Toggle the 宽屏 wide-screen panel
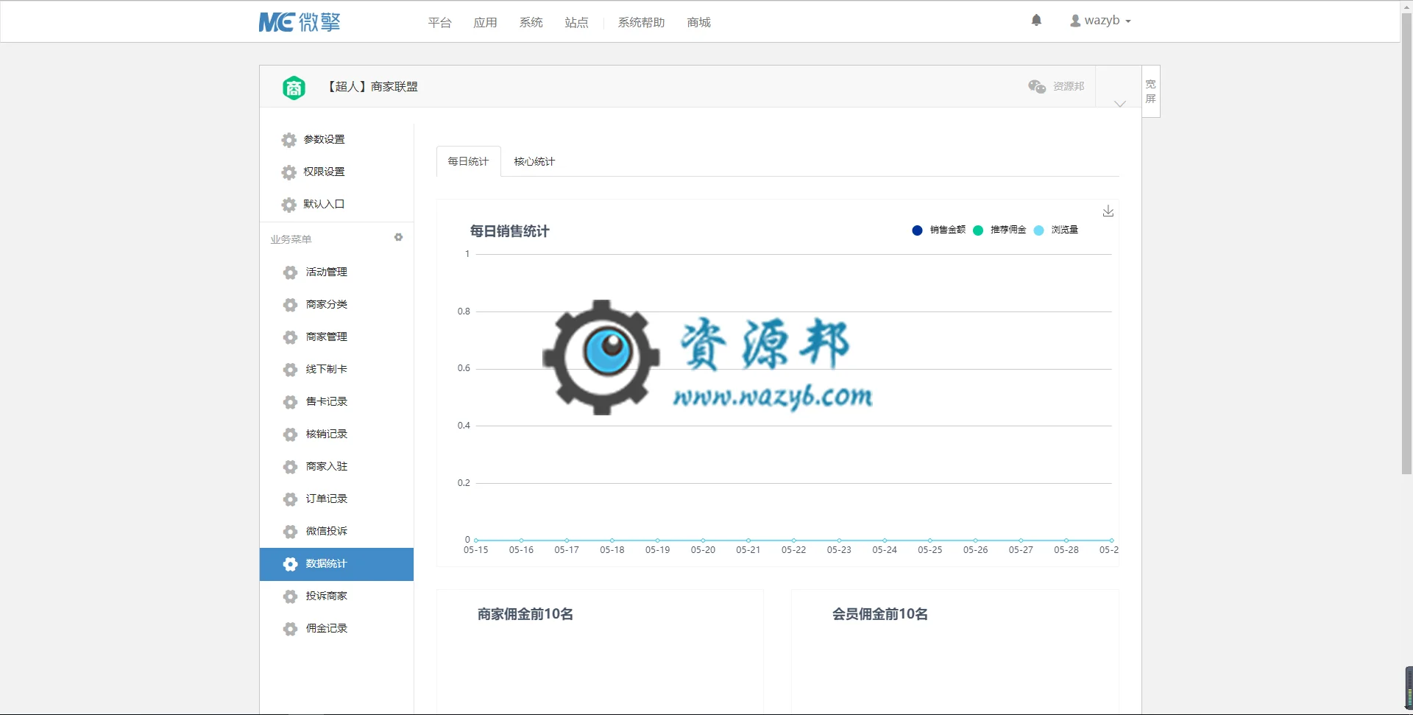1413x715 pixels. (x=1151, y=91)
